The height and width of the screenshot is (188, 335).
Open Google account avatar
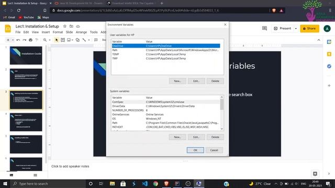[x=327, y=28]
